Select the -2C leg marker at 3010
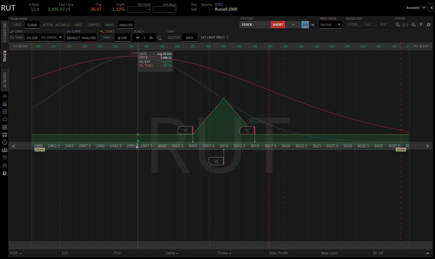435x259 pixels. [216, 161]
